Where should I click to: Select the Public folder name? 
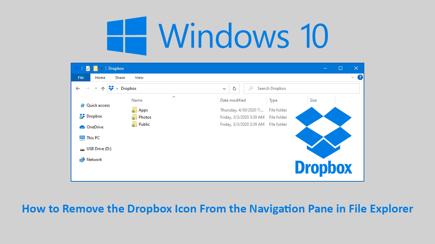coord(144,124)
